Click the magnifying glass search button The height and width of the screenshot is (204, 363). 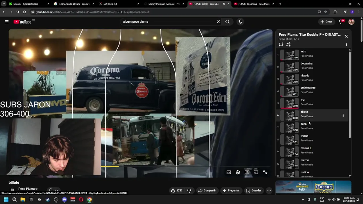[x=227, y=22]
